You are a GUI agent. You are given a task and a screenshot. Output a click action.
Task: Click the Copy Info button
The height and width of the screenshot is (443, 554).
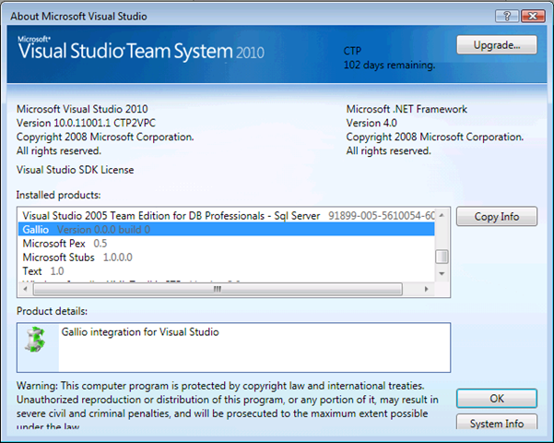(x=497, y=217)
